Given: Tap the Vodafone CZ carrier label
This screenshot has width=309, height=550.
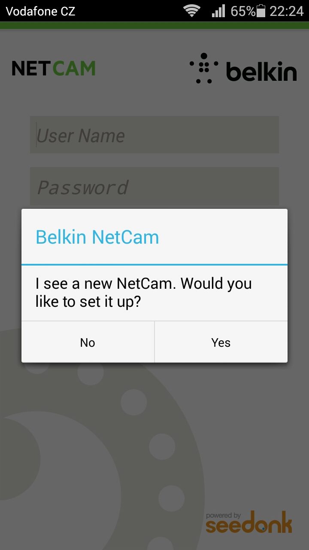Looking at the screenshot, I should (x=41, y=11).
